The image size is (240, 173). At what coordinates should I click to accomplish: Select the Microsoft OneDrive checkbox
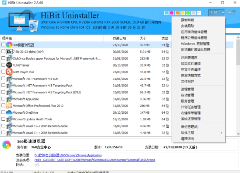click(x=3, y=113)
